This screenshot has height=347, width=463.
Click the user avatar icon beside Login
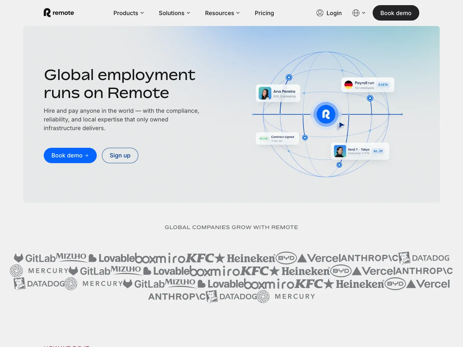[320, 13]
